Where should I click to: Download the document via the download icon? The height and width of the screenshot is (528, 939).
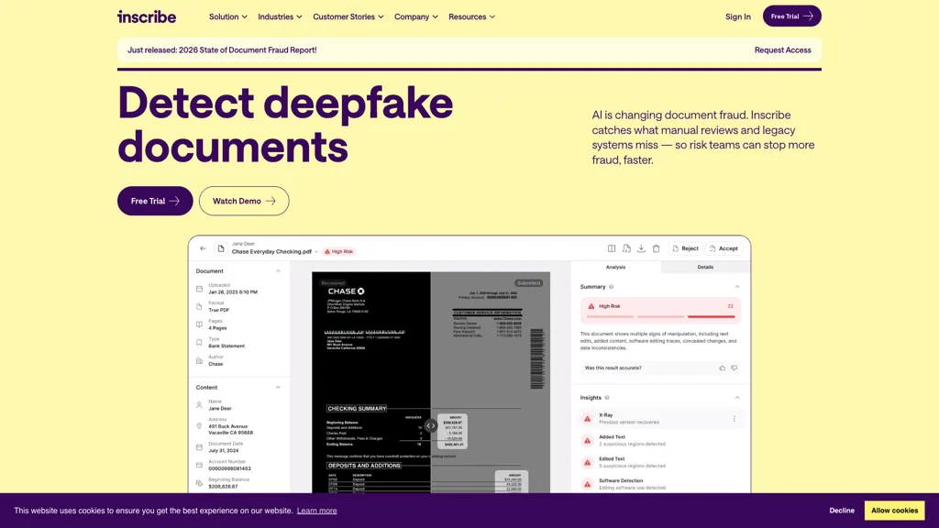(641, 248)
